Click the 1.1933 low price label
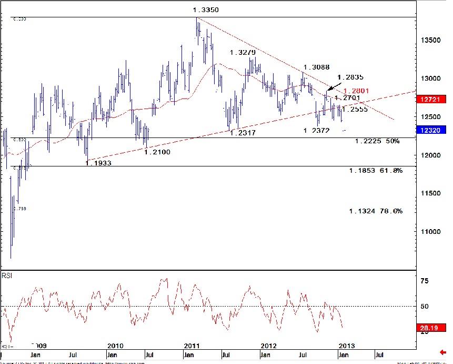The image size is (453, 364). coord(98,163)
